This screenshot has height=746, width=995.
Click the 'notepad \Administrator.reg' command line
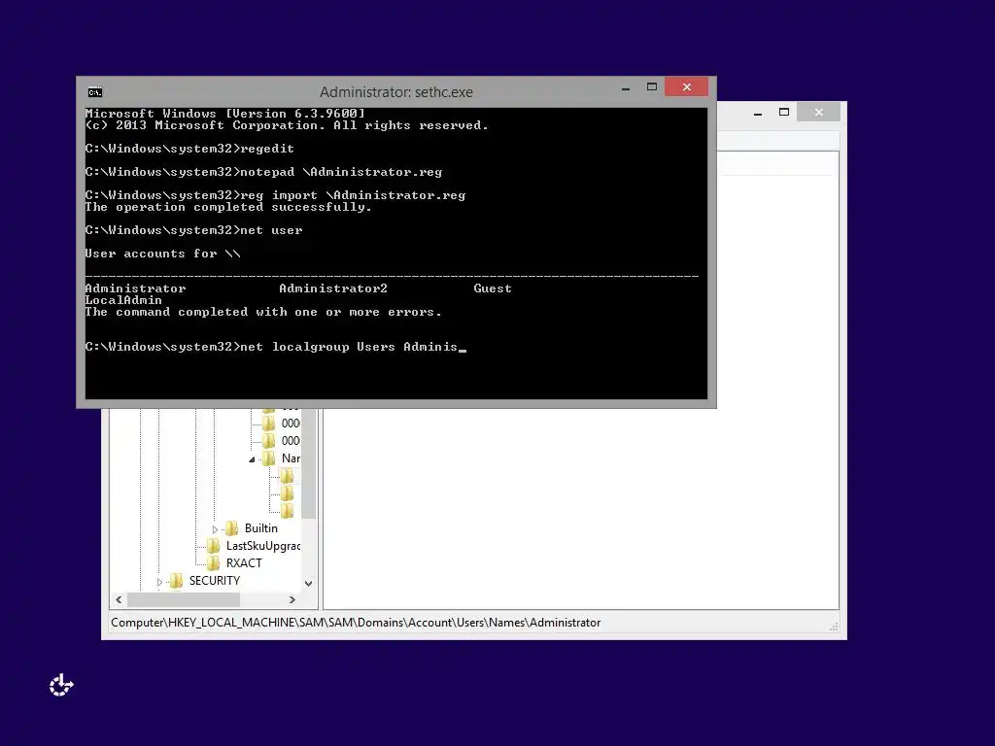[x=263, y=172]
